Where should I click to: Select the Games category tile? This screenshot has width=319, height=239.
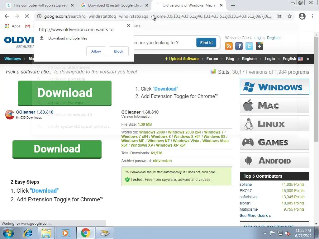[274, 142]
